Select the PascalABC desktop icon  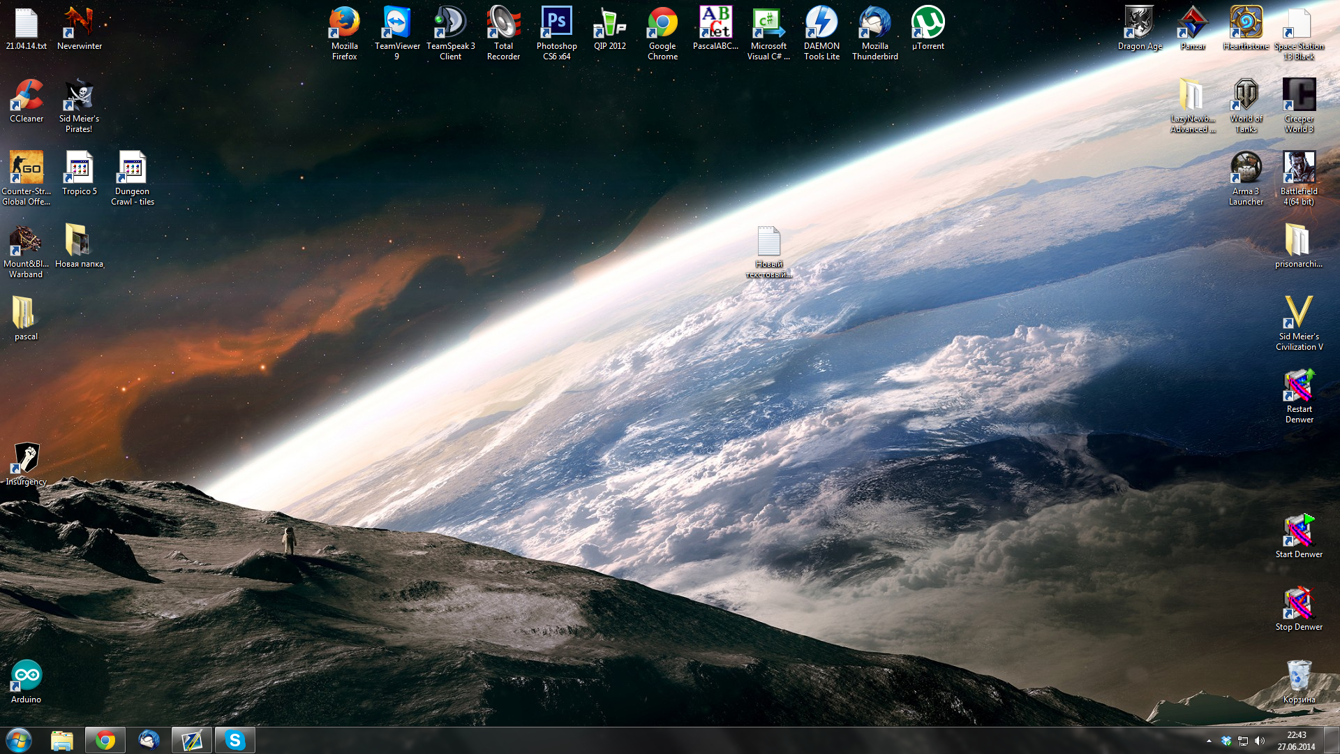(715, 28)
